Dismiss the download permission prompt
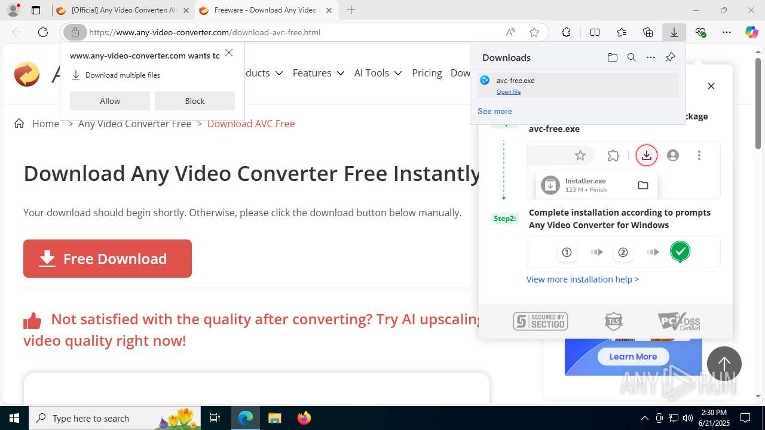 coord(229,53)
